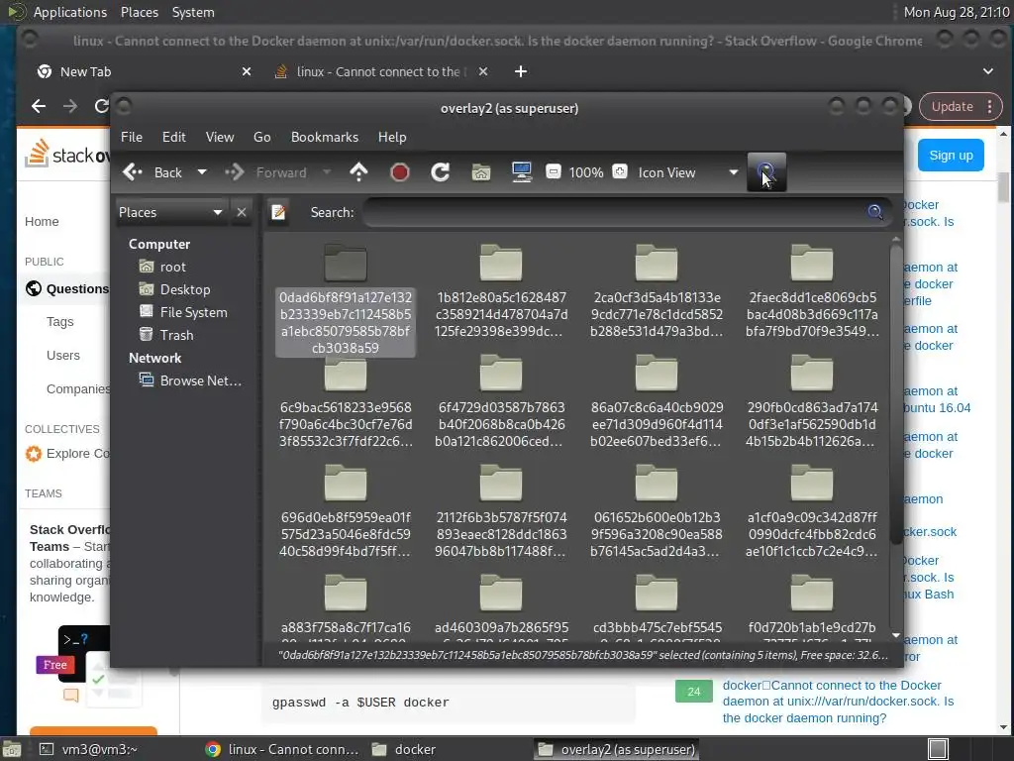
Task: Select folder a1cf0a9c09c342d87ff...
Action: click(812, 512)
